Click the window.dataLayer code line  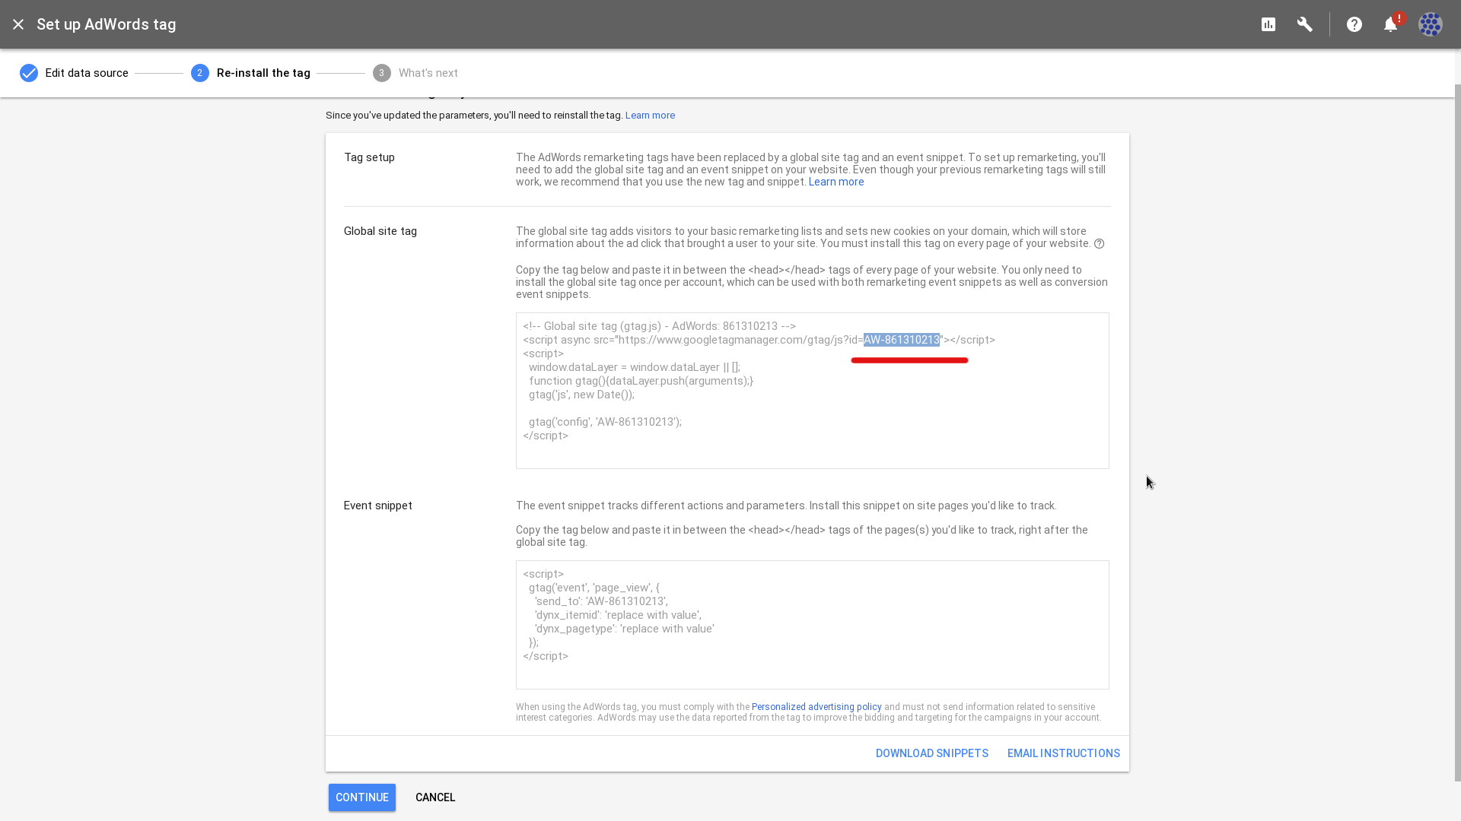coord(635,367)
